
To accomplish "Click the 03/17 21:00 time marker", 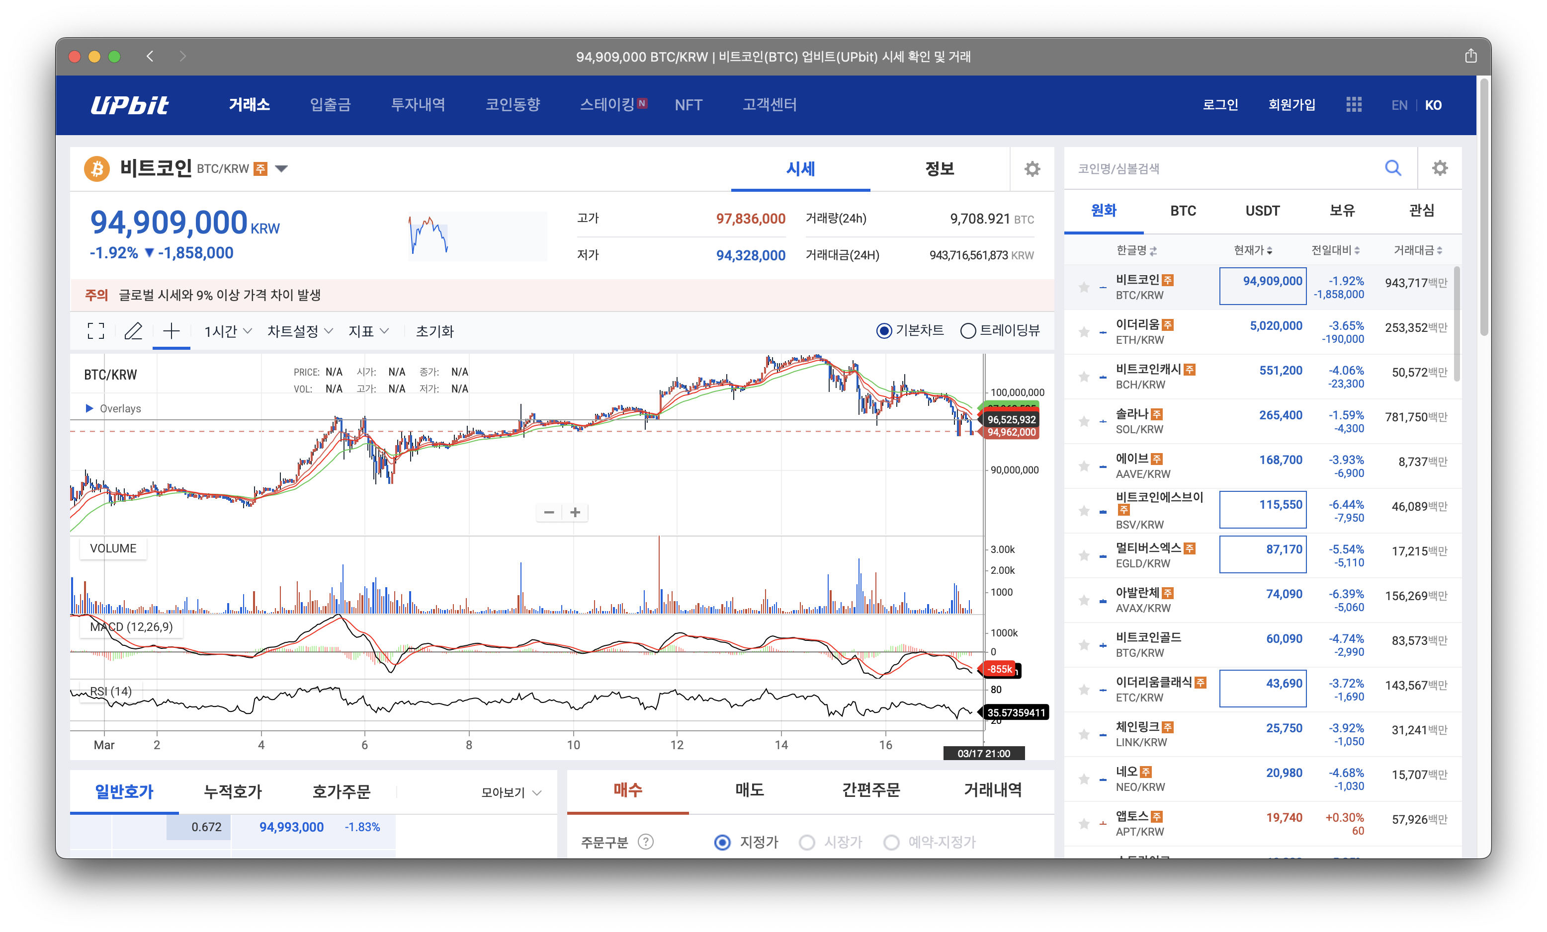I will [984, 753].
